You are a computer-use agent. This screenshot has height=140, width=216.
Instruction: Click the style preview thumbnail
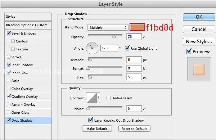[199, 69]
